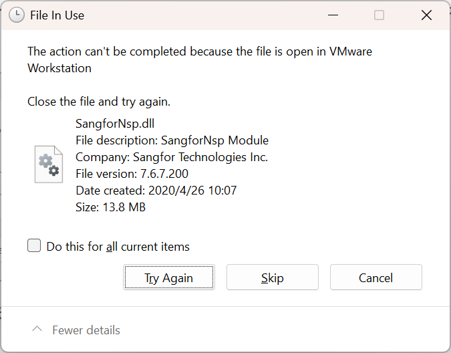Click the Company: Sangfor Technologies Inc. line
The height and width of the screenshot is (353, 451).
tap(172, 157)
